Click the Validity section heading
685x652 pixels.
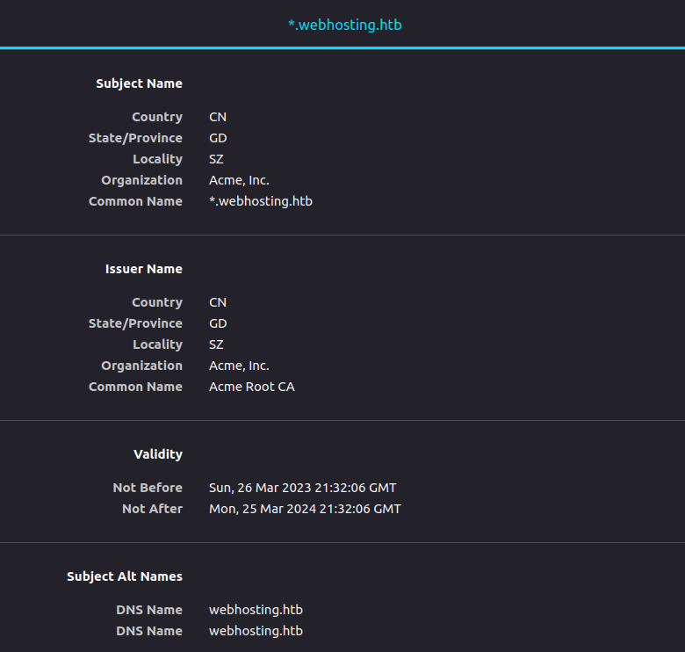[x=158, y=454]
